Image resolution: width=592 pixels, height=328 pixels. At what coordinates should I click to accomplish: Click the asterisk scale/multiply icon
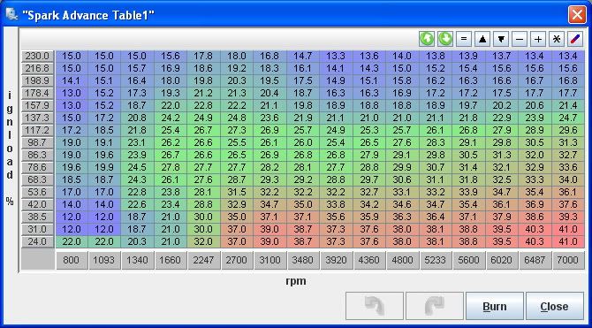coord(557,39)
